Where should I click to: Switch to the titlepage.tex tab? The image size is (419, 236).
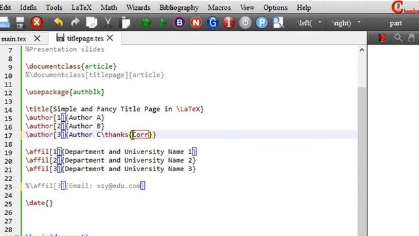point(85,38)
